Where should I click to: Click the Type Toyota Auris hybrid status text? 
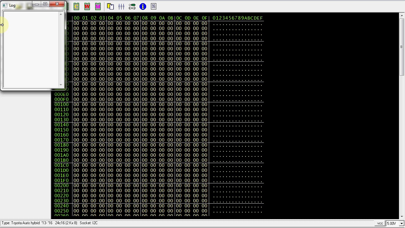27,223
